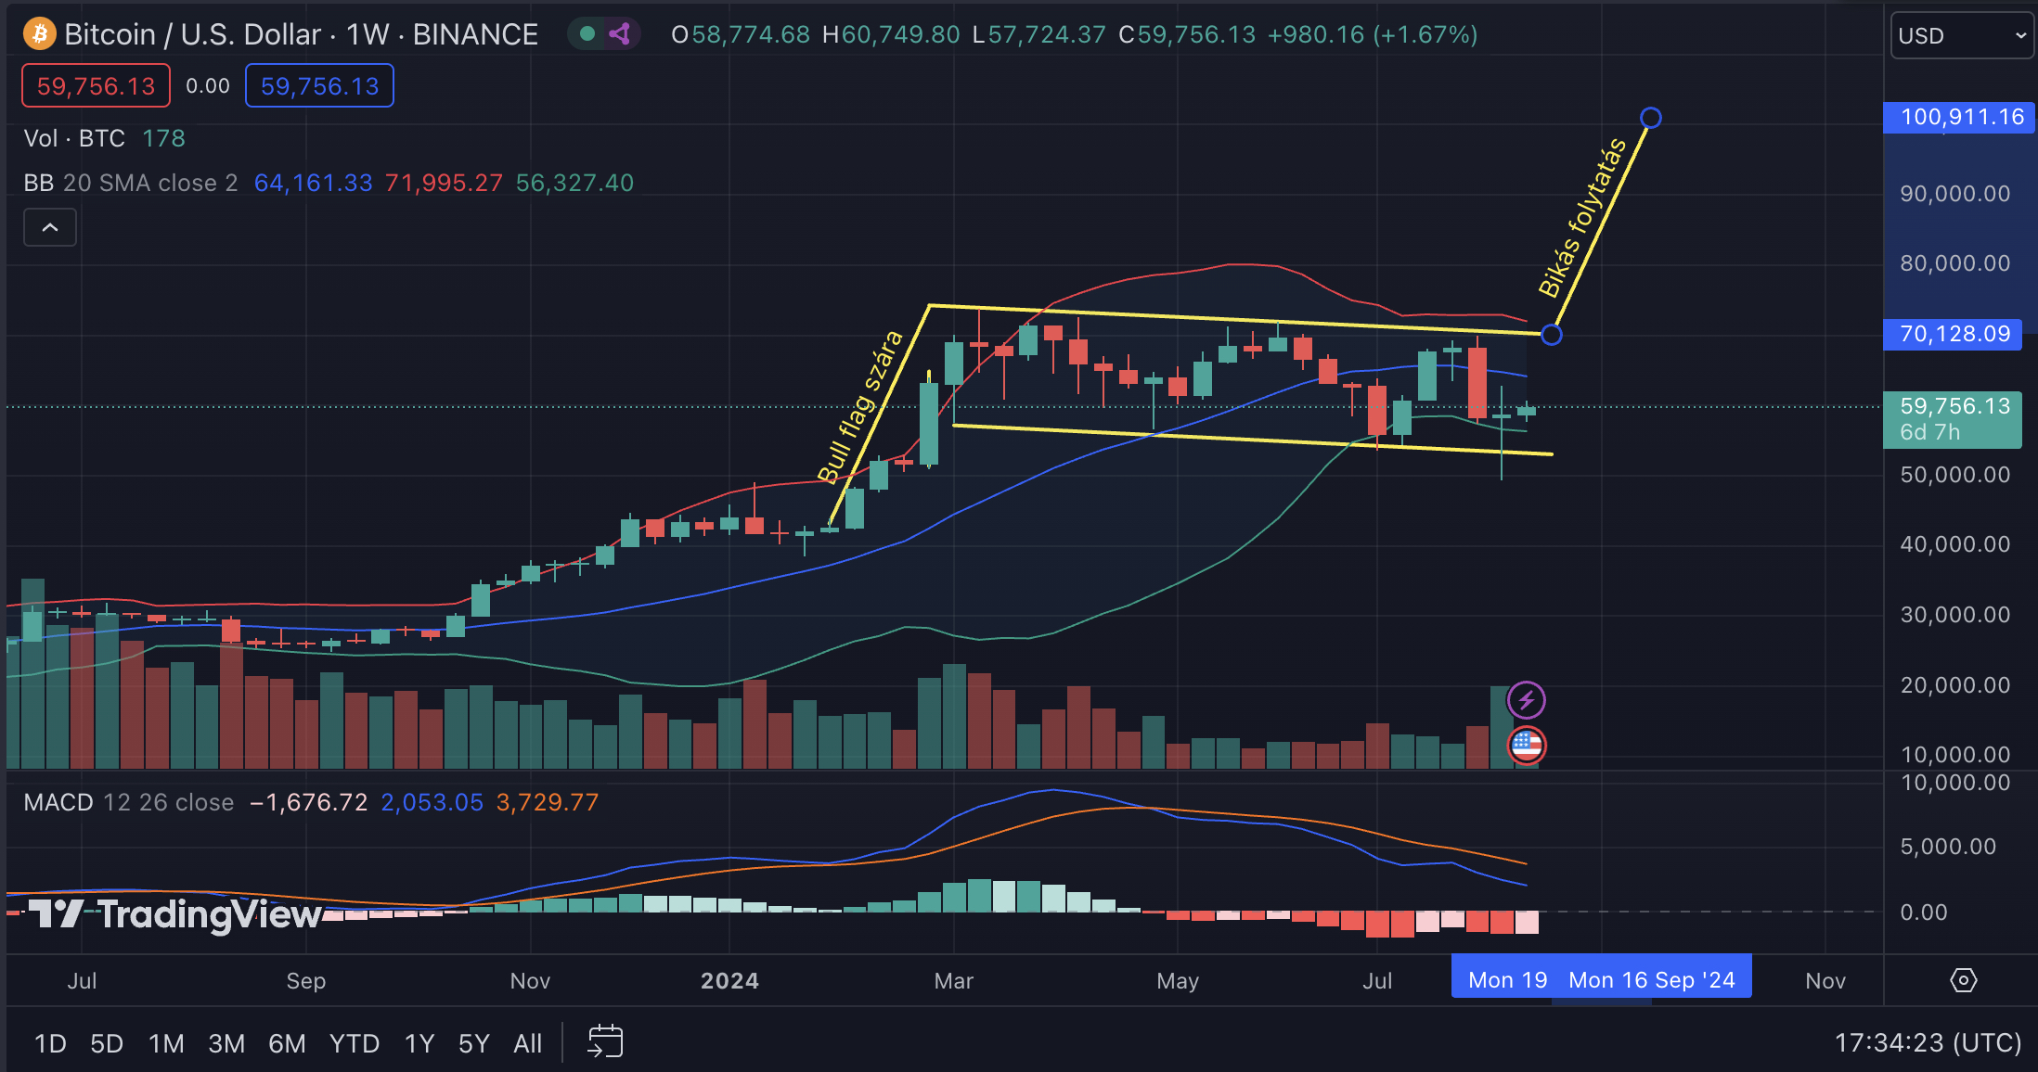Screen dimensions: 2038x1072
Task: Select the 1M time range
Action: (166, 1043)
